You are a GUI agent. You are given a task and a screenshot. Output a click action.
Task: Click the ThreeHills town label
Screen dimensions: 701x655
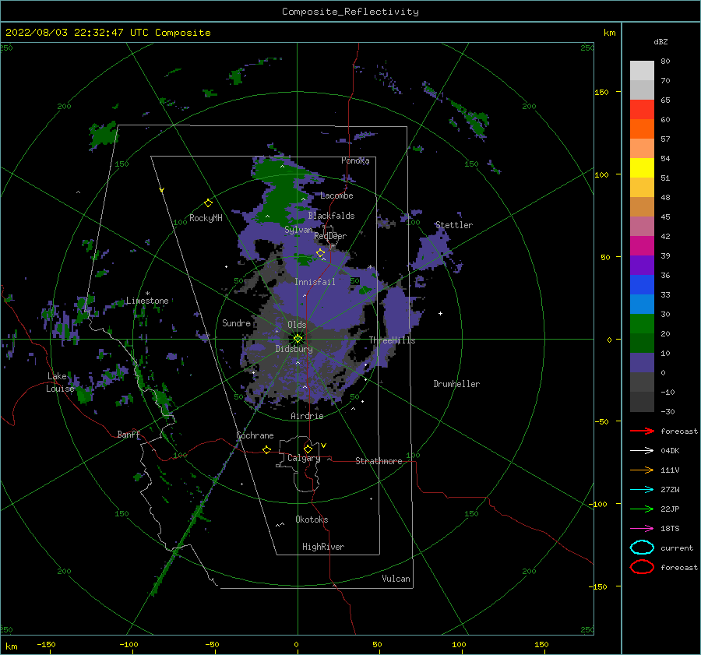(392, 340)
